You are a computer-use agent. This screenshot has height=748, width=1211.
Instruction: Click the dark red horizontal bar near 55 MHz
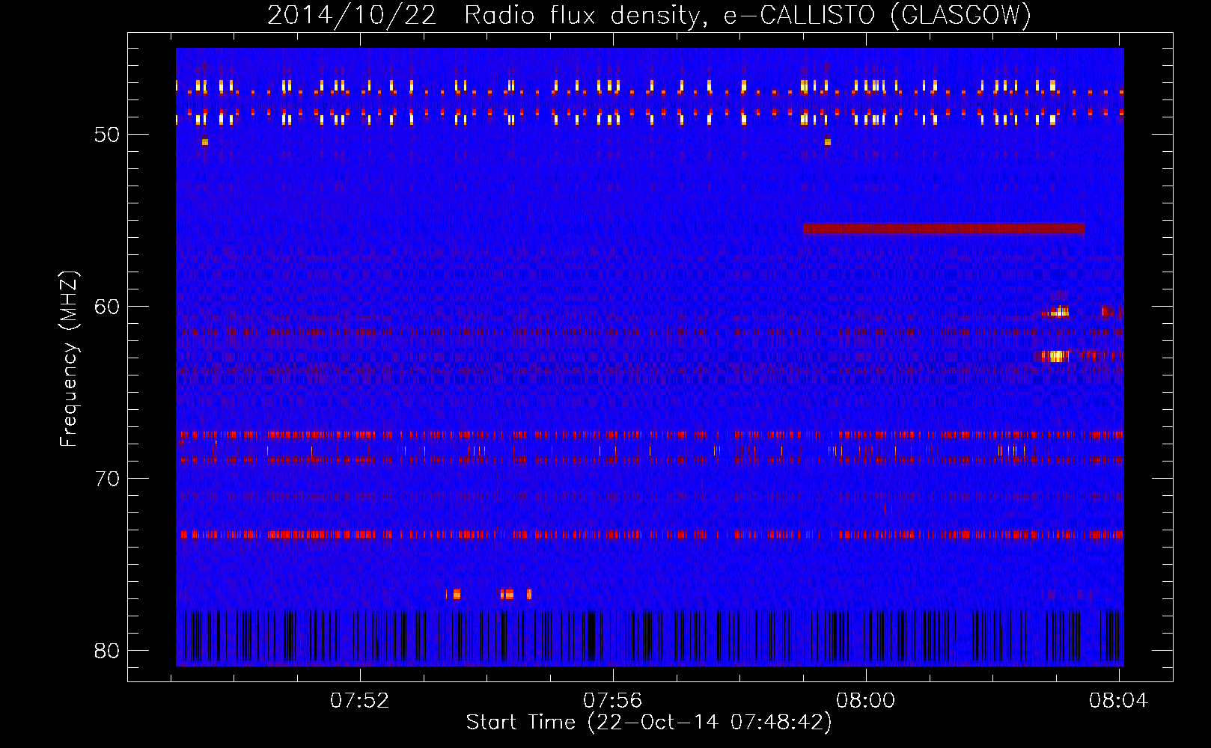click(944, 229)
